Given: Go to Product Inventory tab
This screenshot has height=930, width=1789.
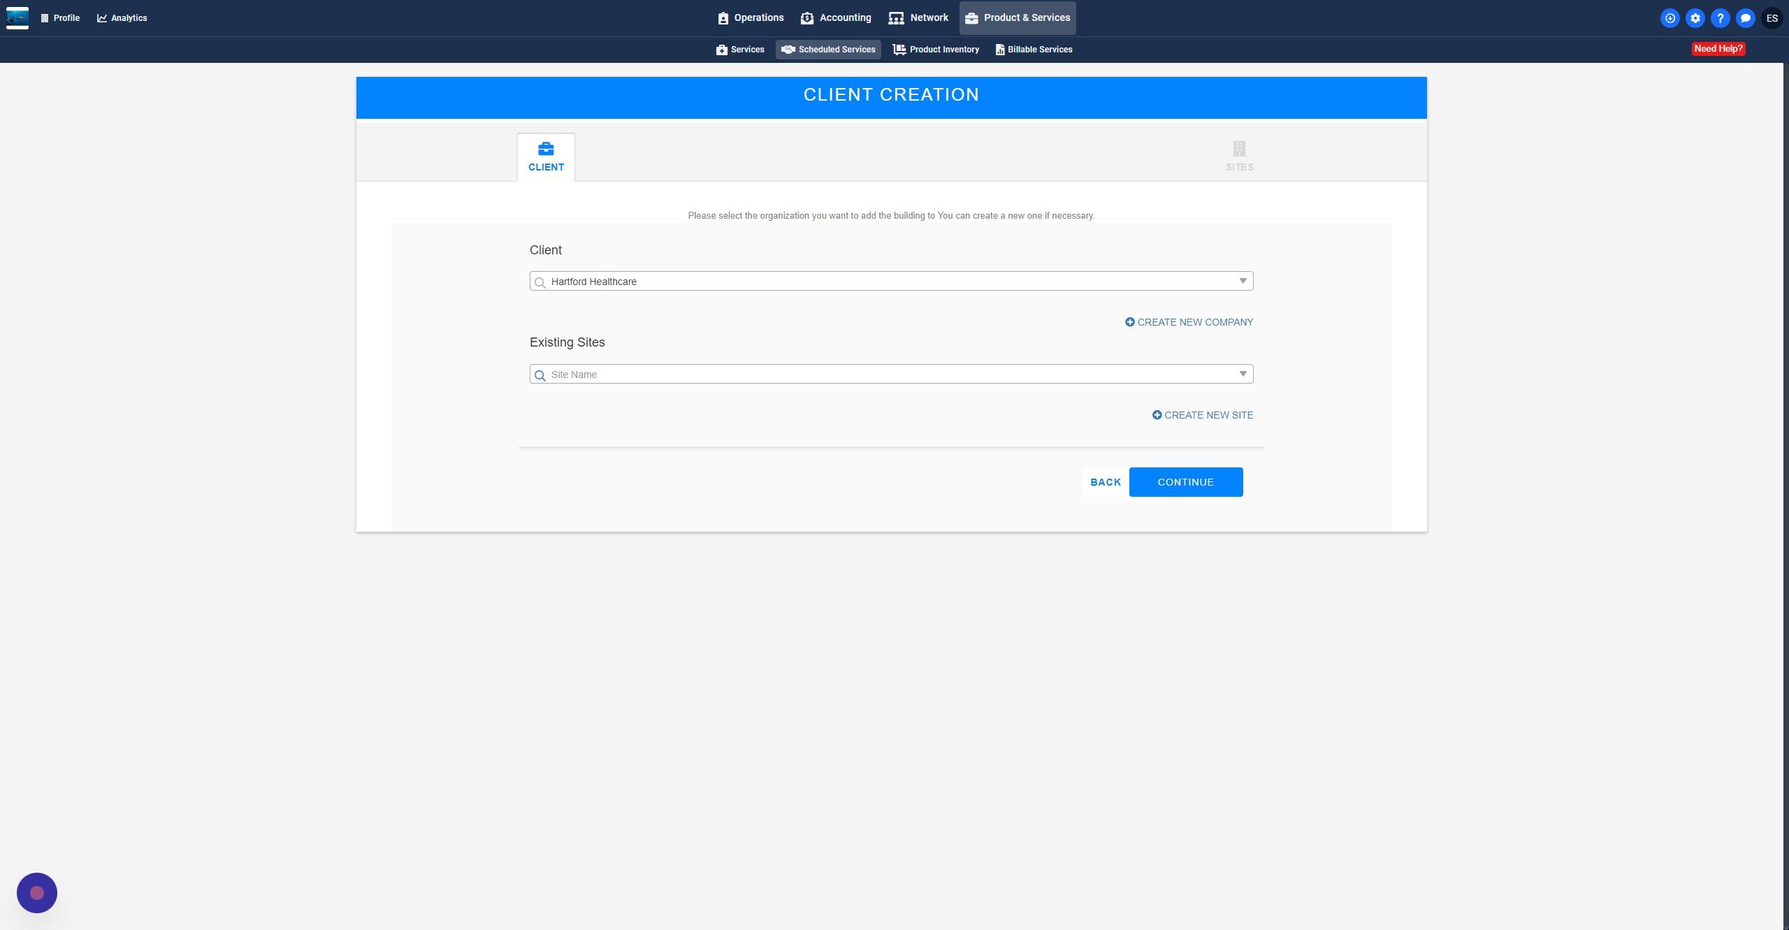Looking at the screenshot, I should point(936,50).
